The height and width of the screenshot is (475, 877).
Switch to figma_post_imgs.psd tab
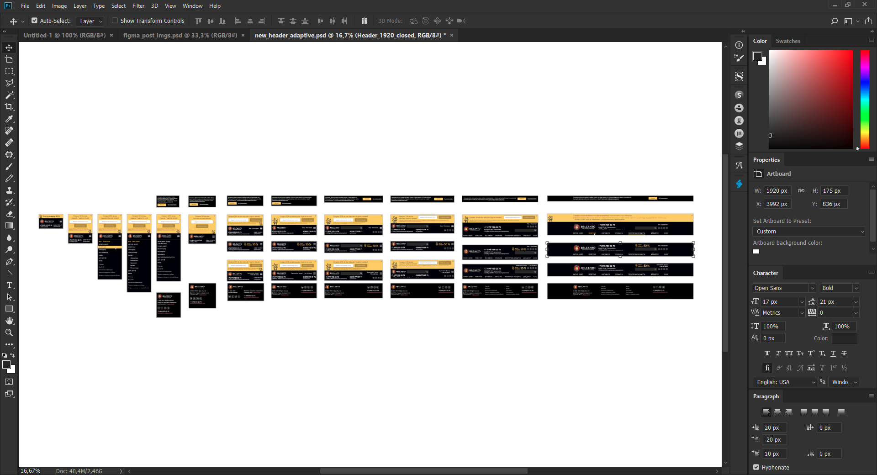pyautogui.click(x=180, y=35)
